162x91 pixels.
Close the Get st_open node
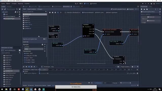pos(95,50)
